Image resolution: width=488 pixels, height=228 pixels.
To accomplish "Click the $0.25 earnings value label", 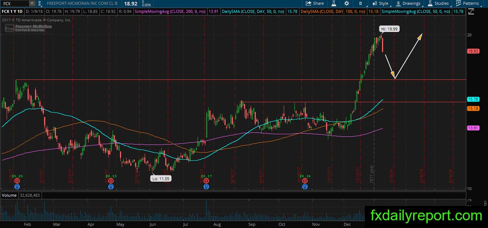I will coord(18,176).
